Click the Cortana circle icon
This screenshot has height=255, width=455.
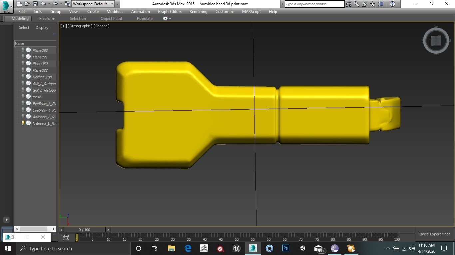coord(139,248)
